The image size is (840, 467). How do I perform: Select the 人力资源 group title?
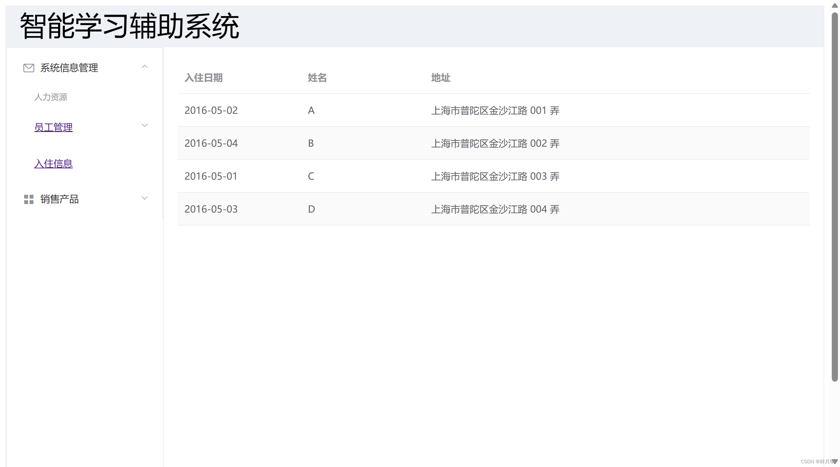tap(51, 97)
